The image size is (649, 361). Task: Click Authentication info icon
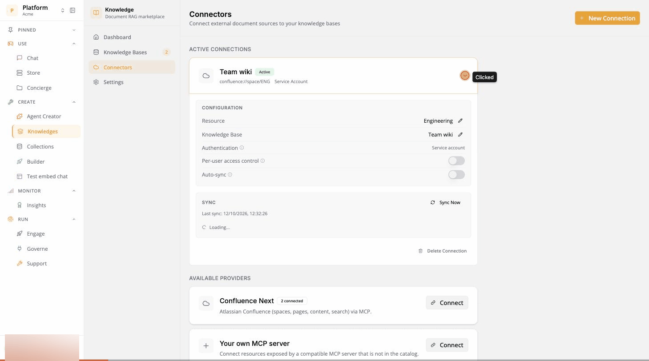pyautogui.click(x=242, y=148)
